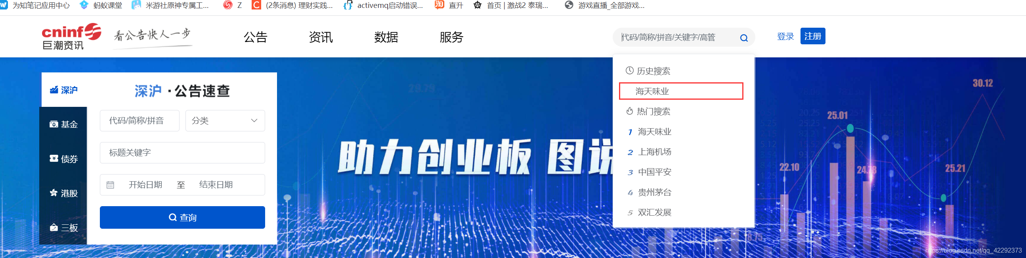Click the 登录 login link
The height and width of the screenshot is (258, 1026).
(x=785, y=36)
